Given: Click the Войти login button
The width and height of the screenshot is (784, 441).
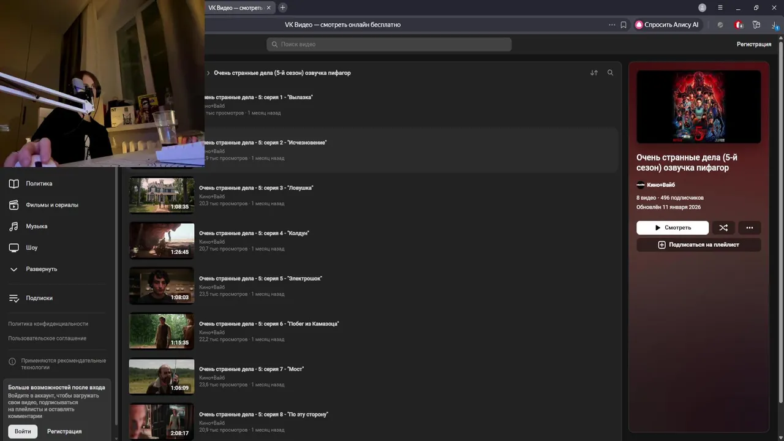Looking at the screenshot, I should tap(23, 431).
